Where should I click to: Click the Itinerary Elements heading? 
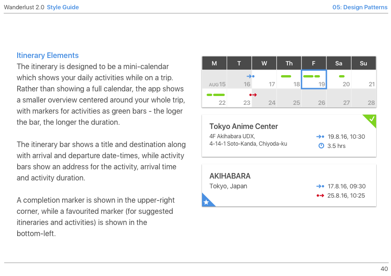tap(48, 55)
